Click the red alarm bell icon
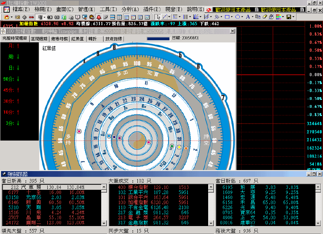The width and height of the screenshot is (323, 234). click(x=98, y=17)
